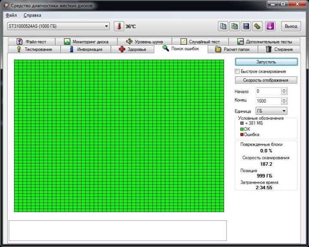
Task: Click the thermometer temperature icon
Action: [x=118, y=27]
